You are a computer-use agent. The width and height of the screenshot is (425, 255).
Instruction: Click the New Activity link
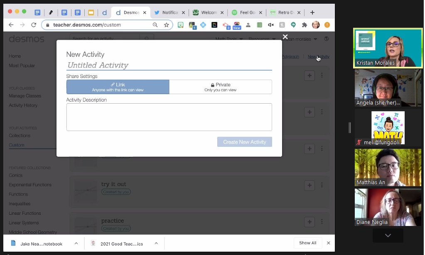[319, 56]
